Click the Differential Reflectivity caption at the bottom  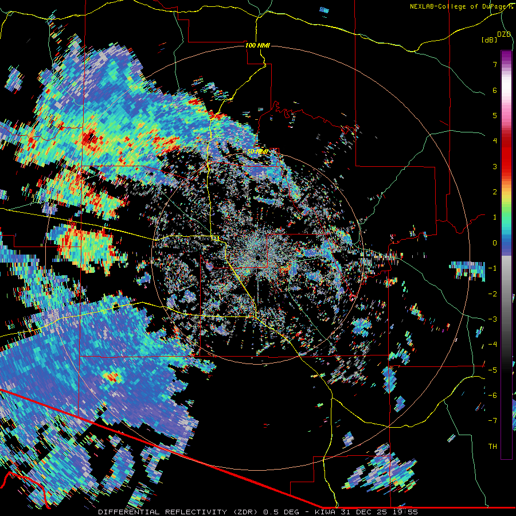click(258, 512)
